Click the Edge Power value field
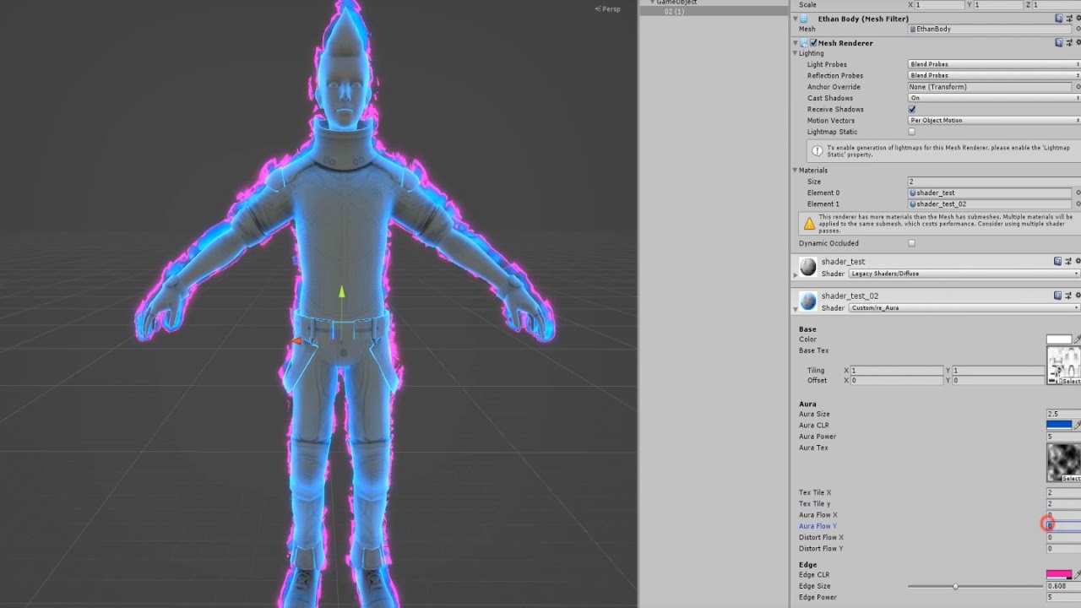Viewport: 1081px width, 608px height. pyautogui.click(x=1064, y=597)
